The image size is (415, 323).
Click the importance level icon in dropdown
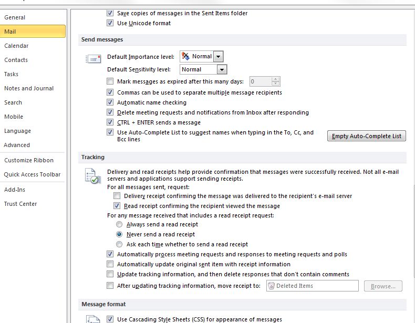(185, 56)
